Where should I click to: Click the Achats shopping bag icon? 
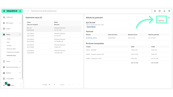[x=4, y=61]
